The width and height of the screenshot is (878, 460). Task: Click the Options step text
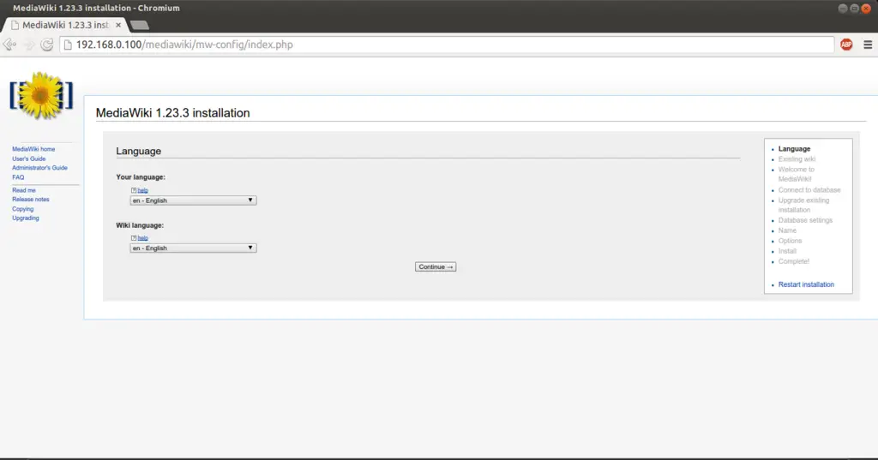[x=790, y=241]
